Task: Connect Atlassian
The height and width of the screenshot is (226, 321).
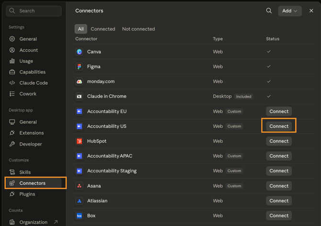Action: tap(279, 201)
